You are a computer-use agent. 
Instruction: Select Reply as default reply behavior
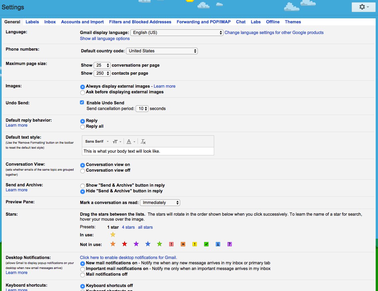[x=83, y=121]
